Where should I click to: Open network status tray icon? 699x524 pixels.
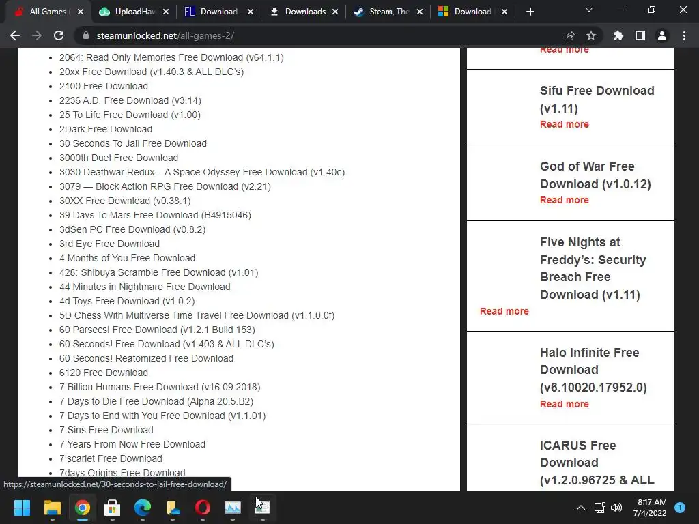[599, 508]
